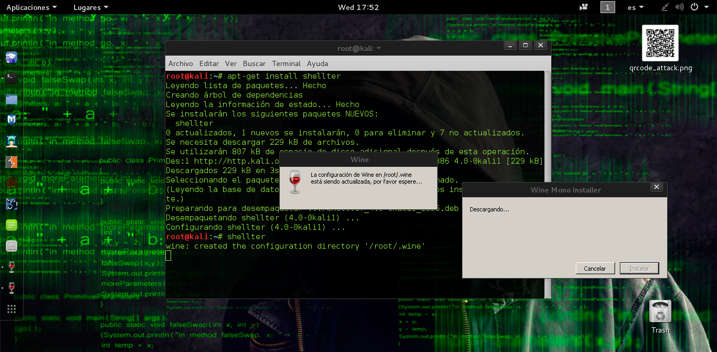This screenshot has width=717, height=352.
Task: Select the upper Wine glass icon in dock
Action: pos(12,267)
